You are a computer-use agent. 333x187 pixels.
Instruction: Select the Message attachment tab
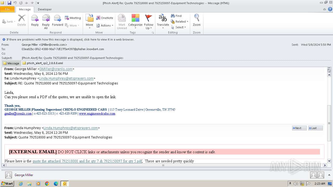coord(11,63)
